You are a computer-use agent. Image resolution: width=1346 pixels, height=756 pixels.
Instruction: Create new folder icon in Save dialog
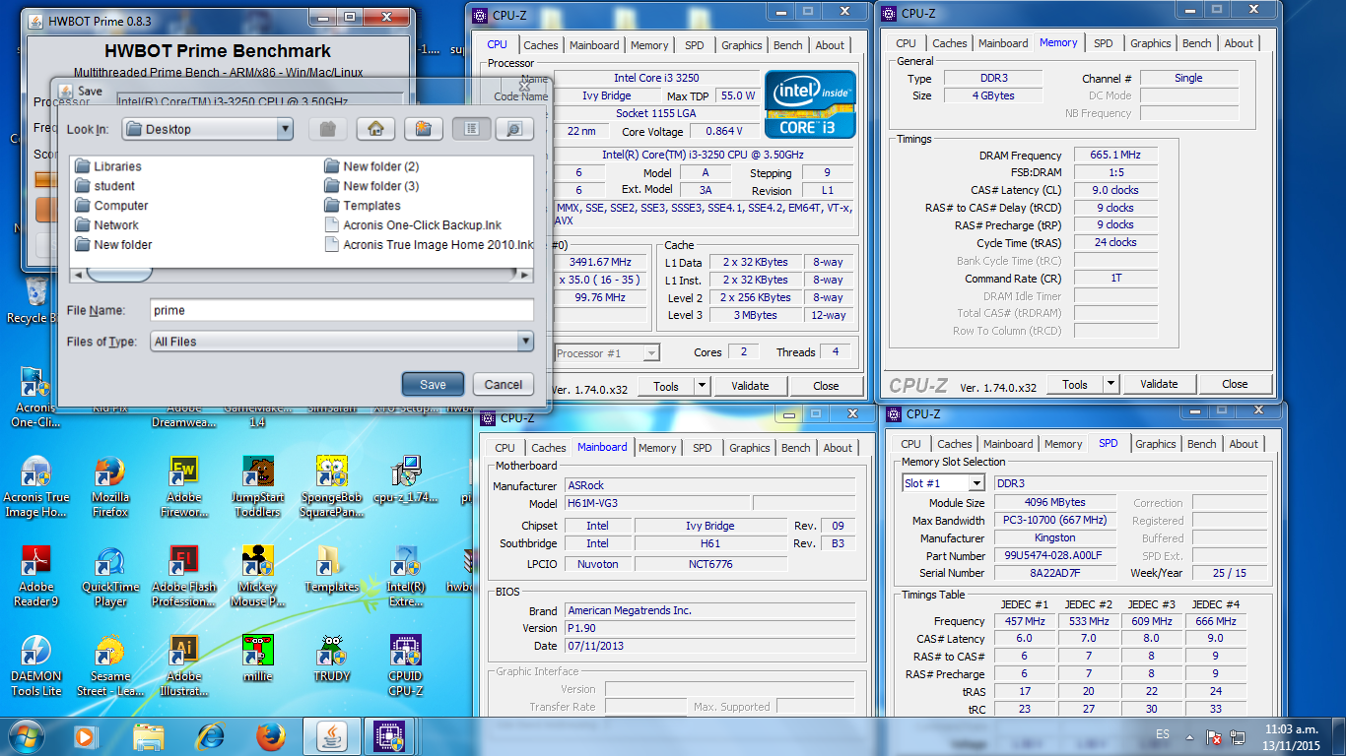(424, 129)
